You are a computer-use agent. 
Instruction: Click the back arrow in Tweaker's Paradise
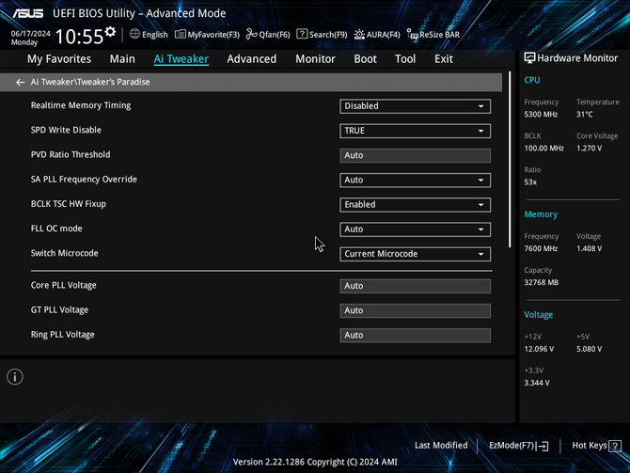20,83
